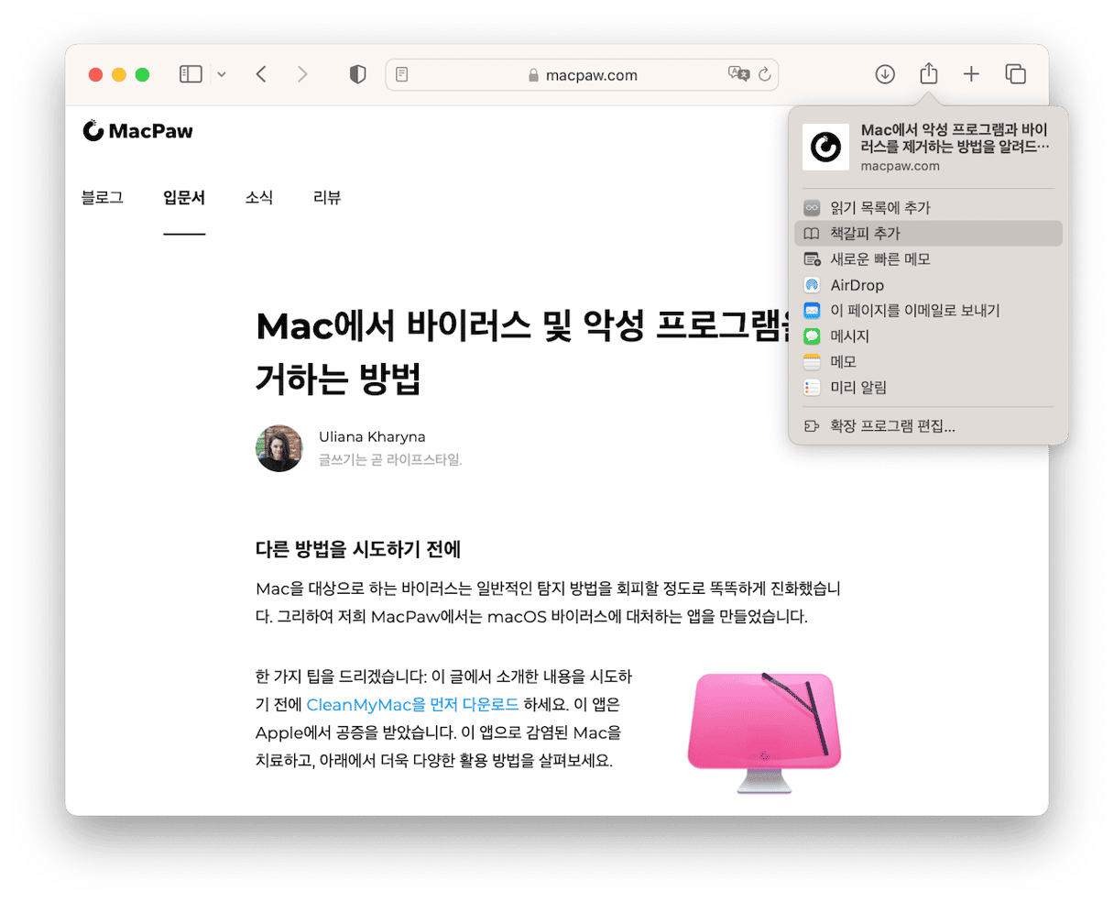
Task: Click the MacPaw thumbnail in share header
Action: coord(825,147)
